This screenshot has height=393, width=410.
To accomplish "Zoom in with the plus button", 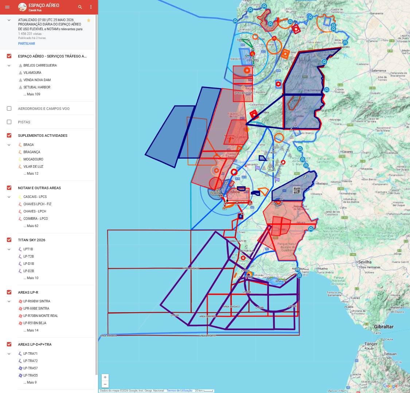I will coord(105,377).
